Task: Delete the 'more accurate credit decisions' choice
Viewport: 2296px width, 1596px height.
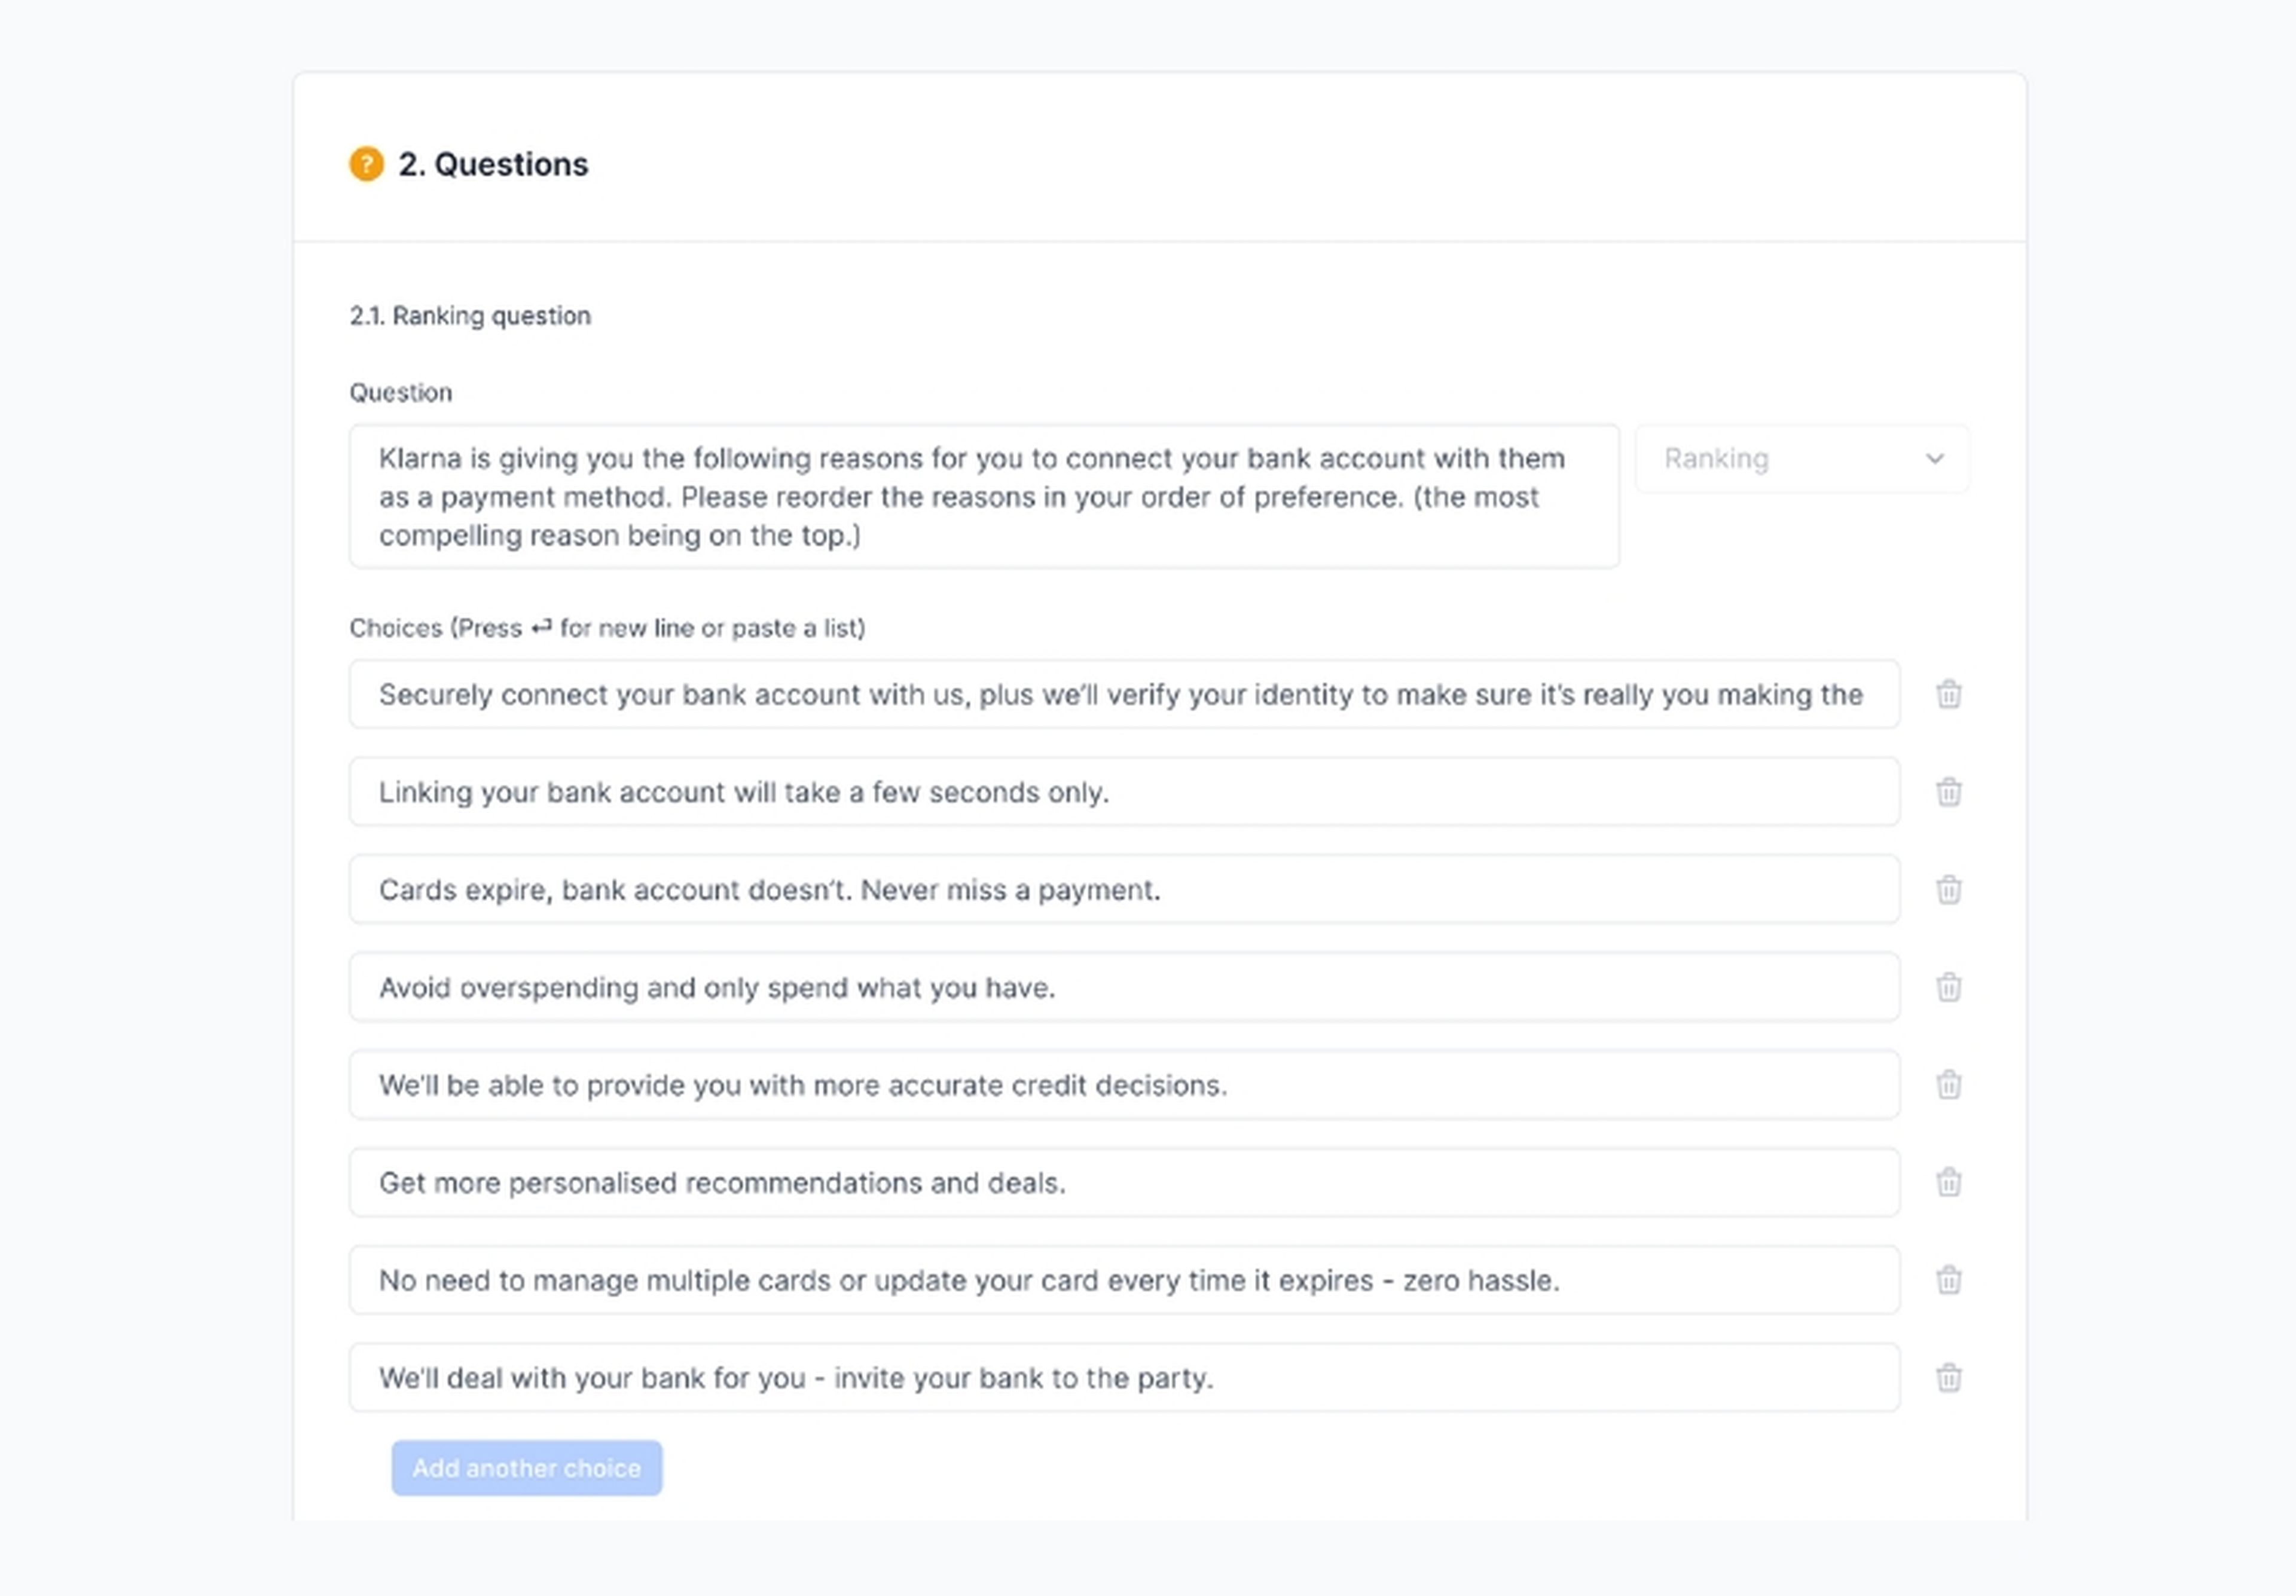Action: (x=1948, y=1084)
